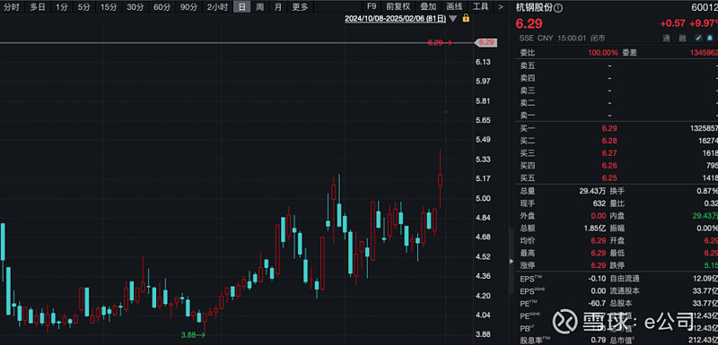Click the 自由流通 value 12.09亿

pyautogui.click(x=705, y=279)
